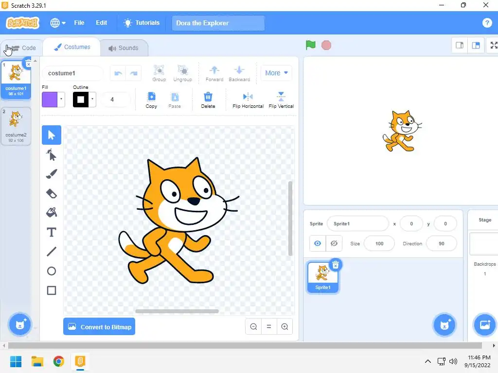The height and width of the screenshot is (373, 498).
Task: Select the Reshape tool
Action: pos(52,155)
